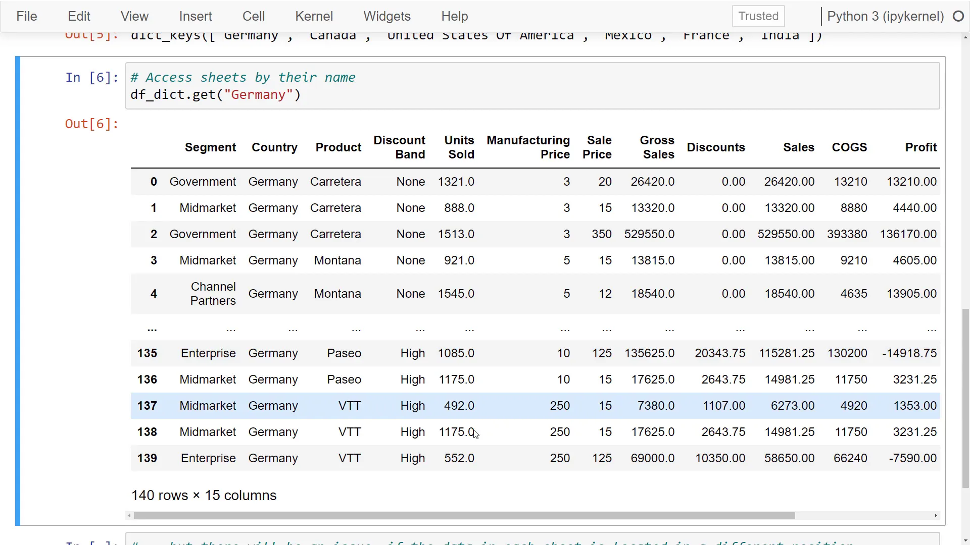Click the Out[6] output prompt label

pos(91,124)
